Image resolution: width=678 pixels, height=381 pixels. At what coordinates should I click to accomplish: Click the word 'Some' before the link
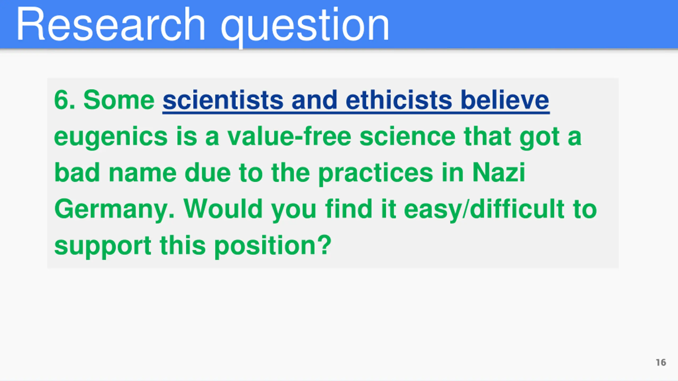click(x=119, y=100)
